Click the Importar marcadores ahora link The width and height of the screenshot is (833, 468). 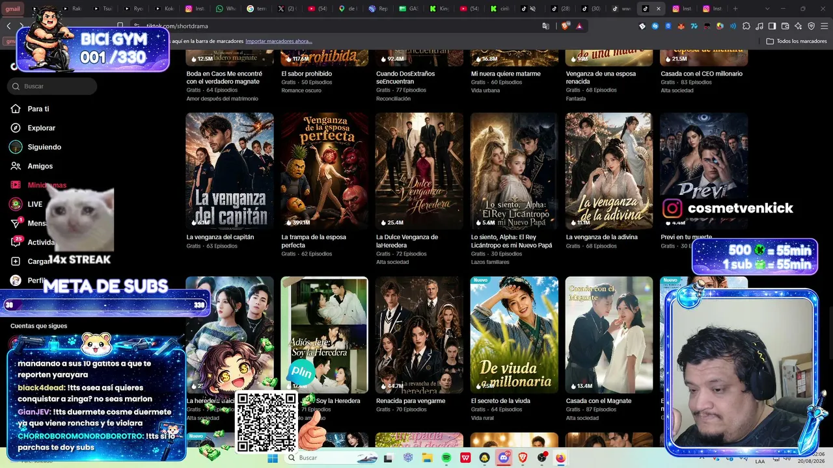[x=279, y=41]
